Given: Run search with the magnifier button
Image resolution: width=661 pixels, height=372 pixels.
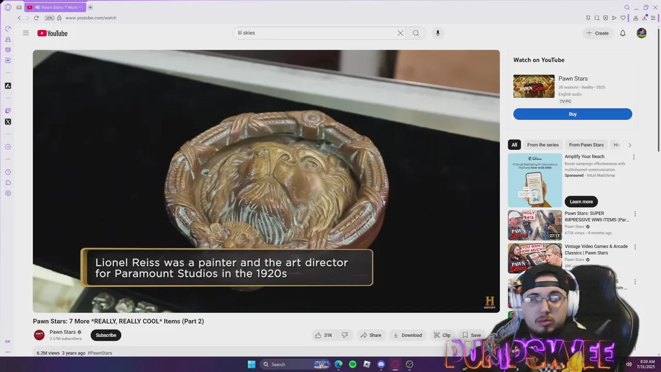Looking at the screenshot, I should [416, 33].
